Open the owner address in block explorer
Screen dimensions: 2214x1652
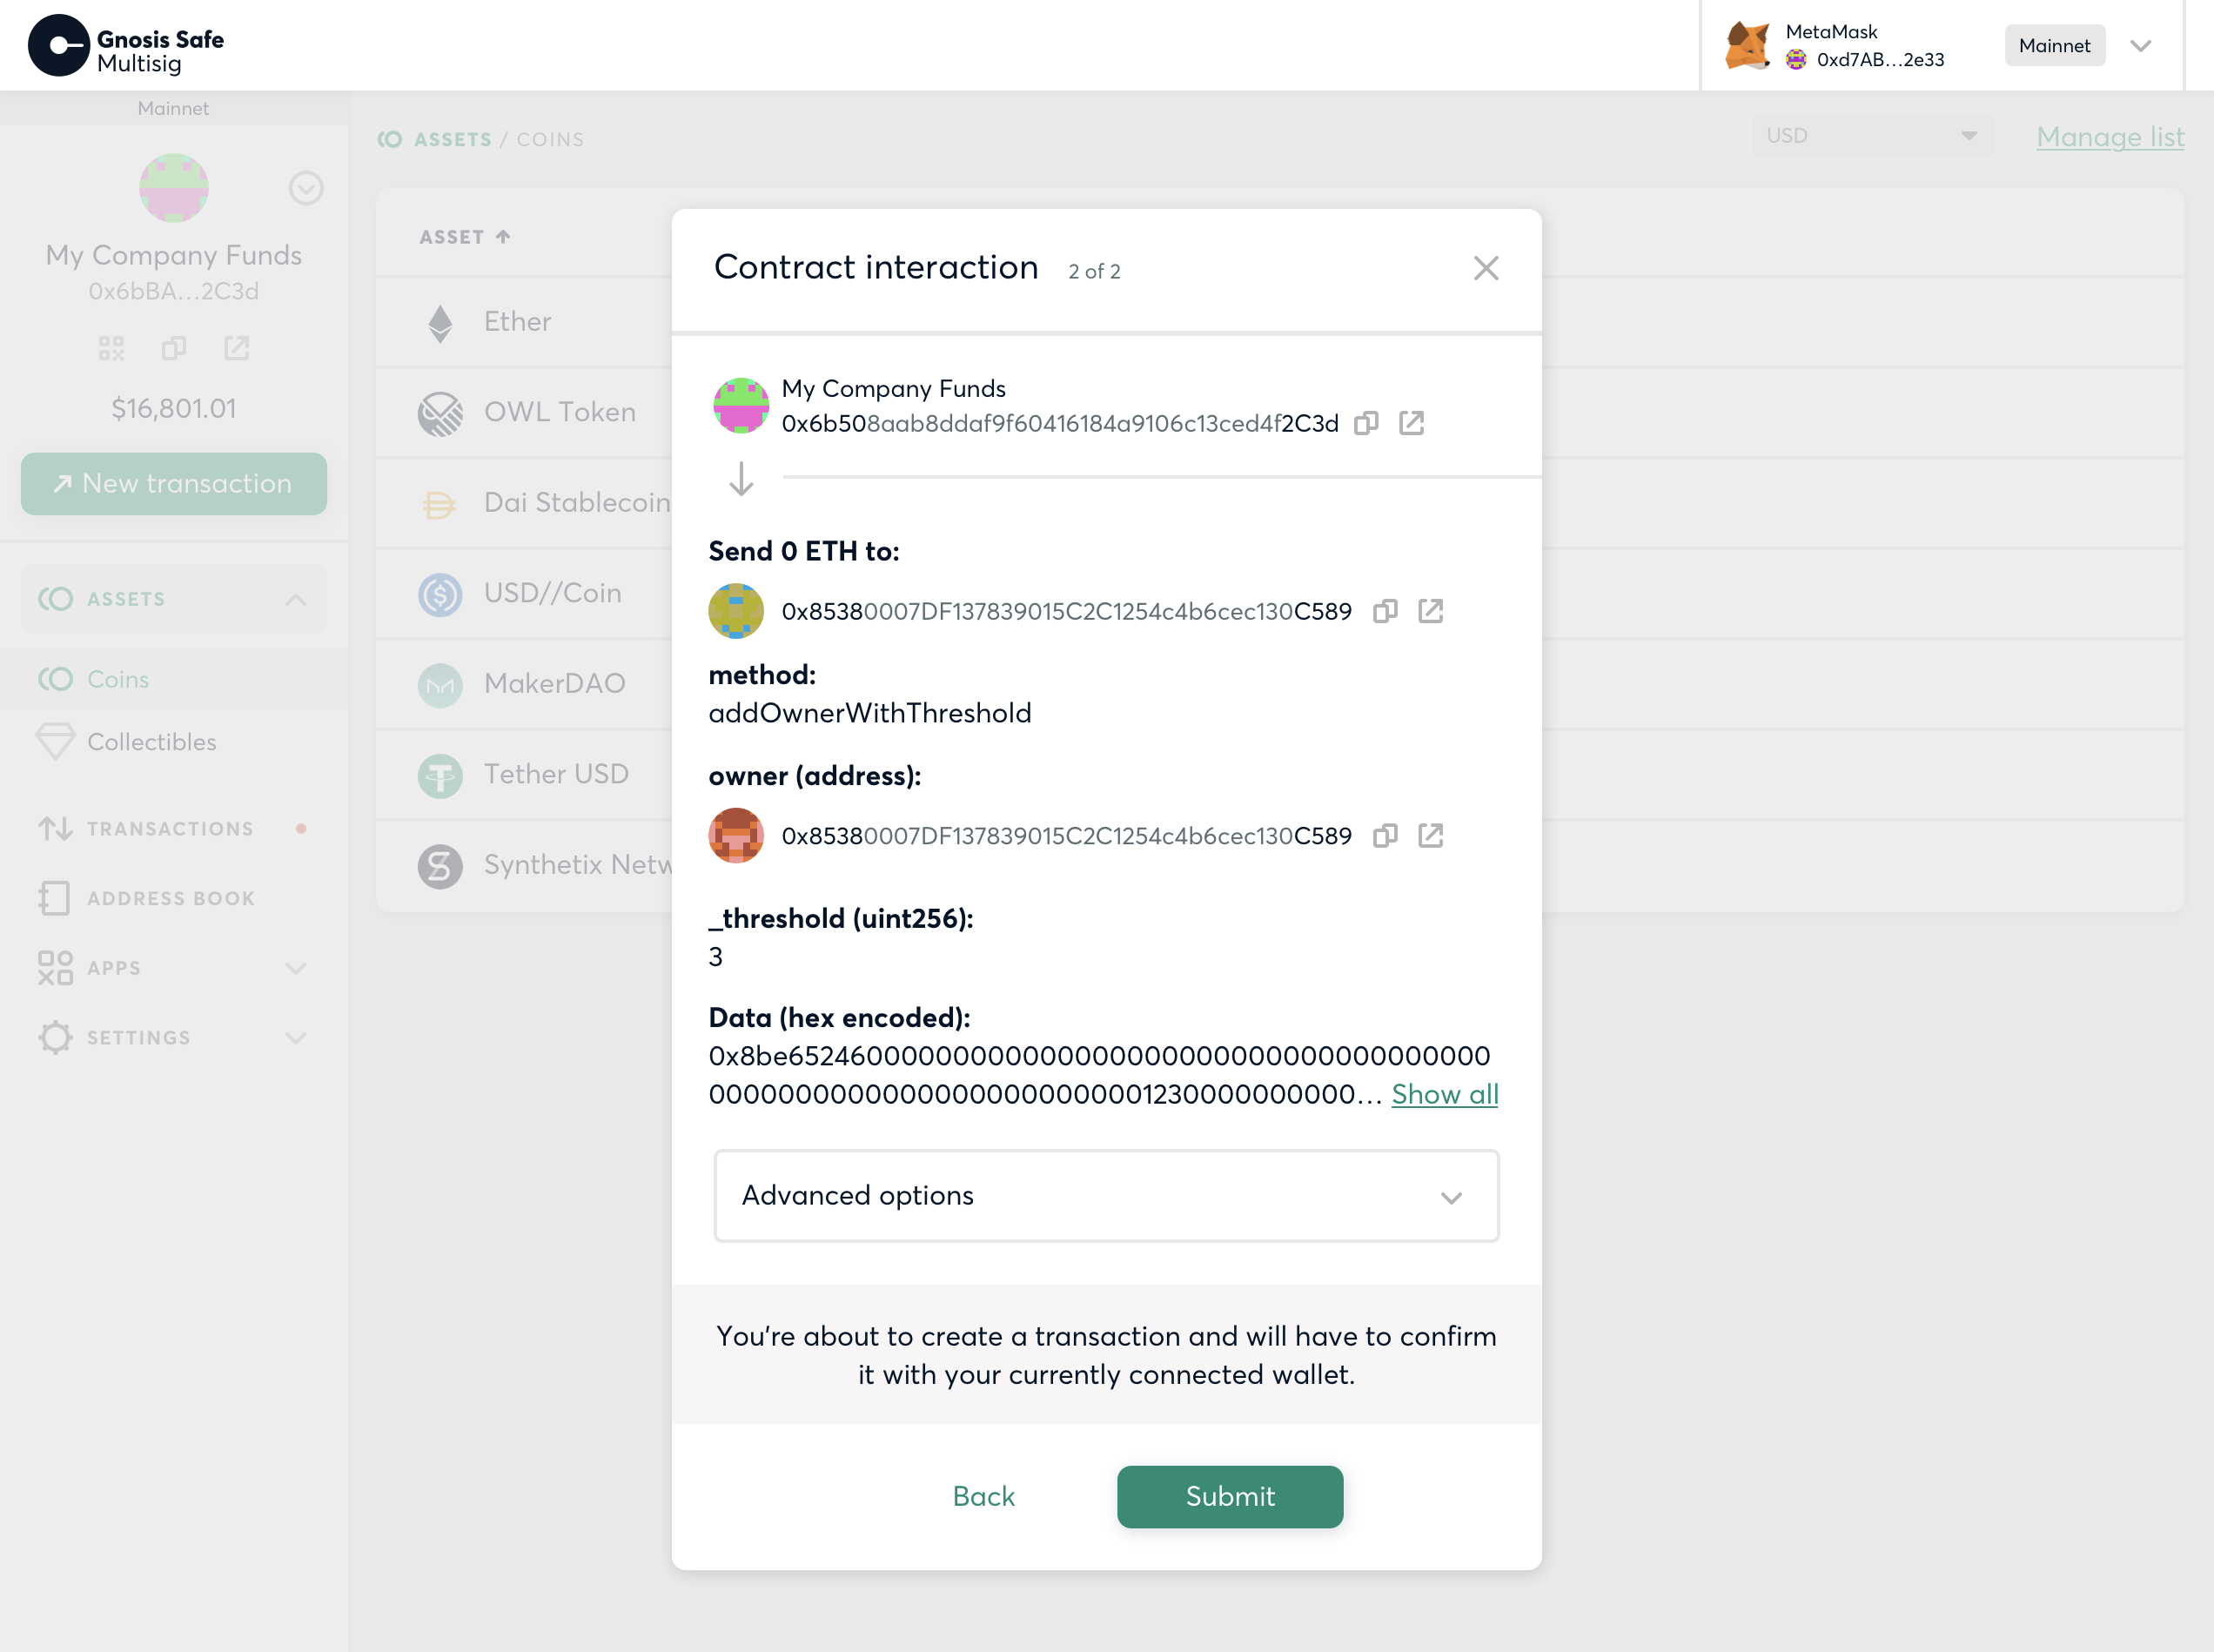(1430, 836)
